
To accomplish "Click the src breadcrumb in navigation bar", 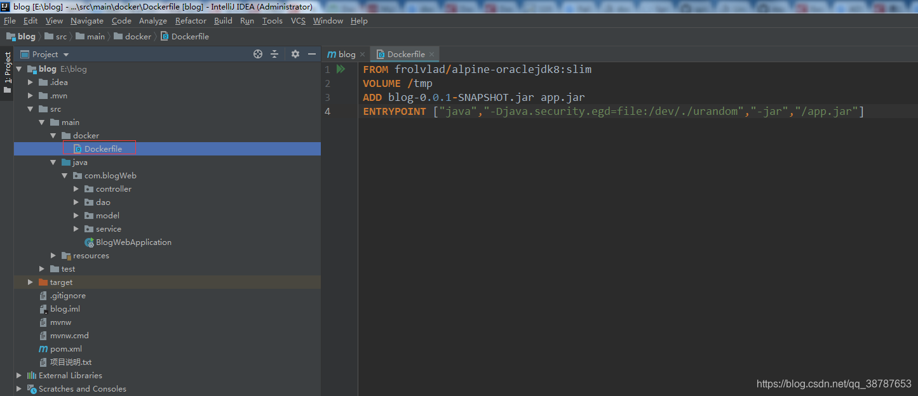I will click(55, 37).
